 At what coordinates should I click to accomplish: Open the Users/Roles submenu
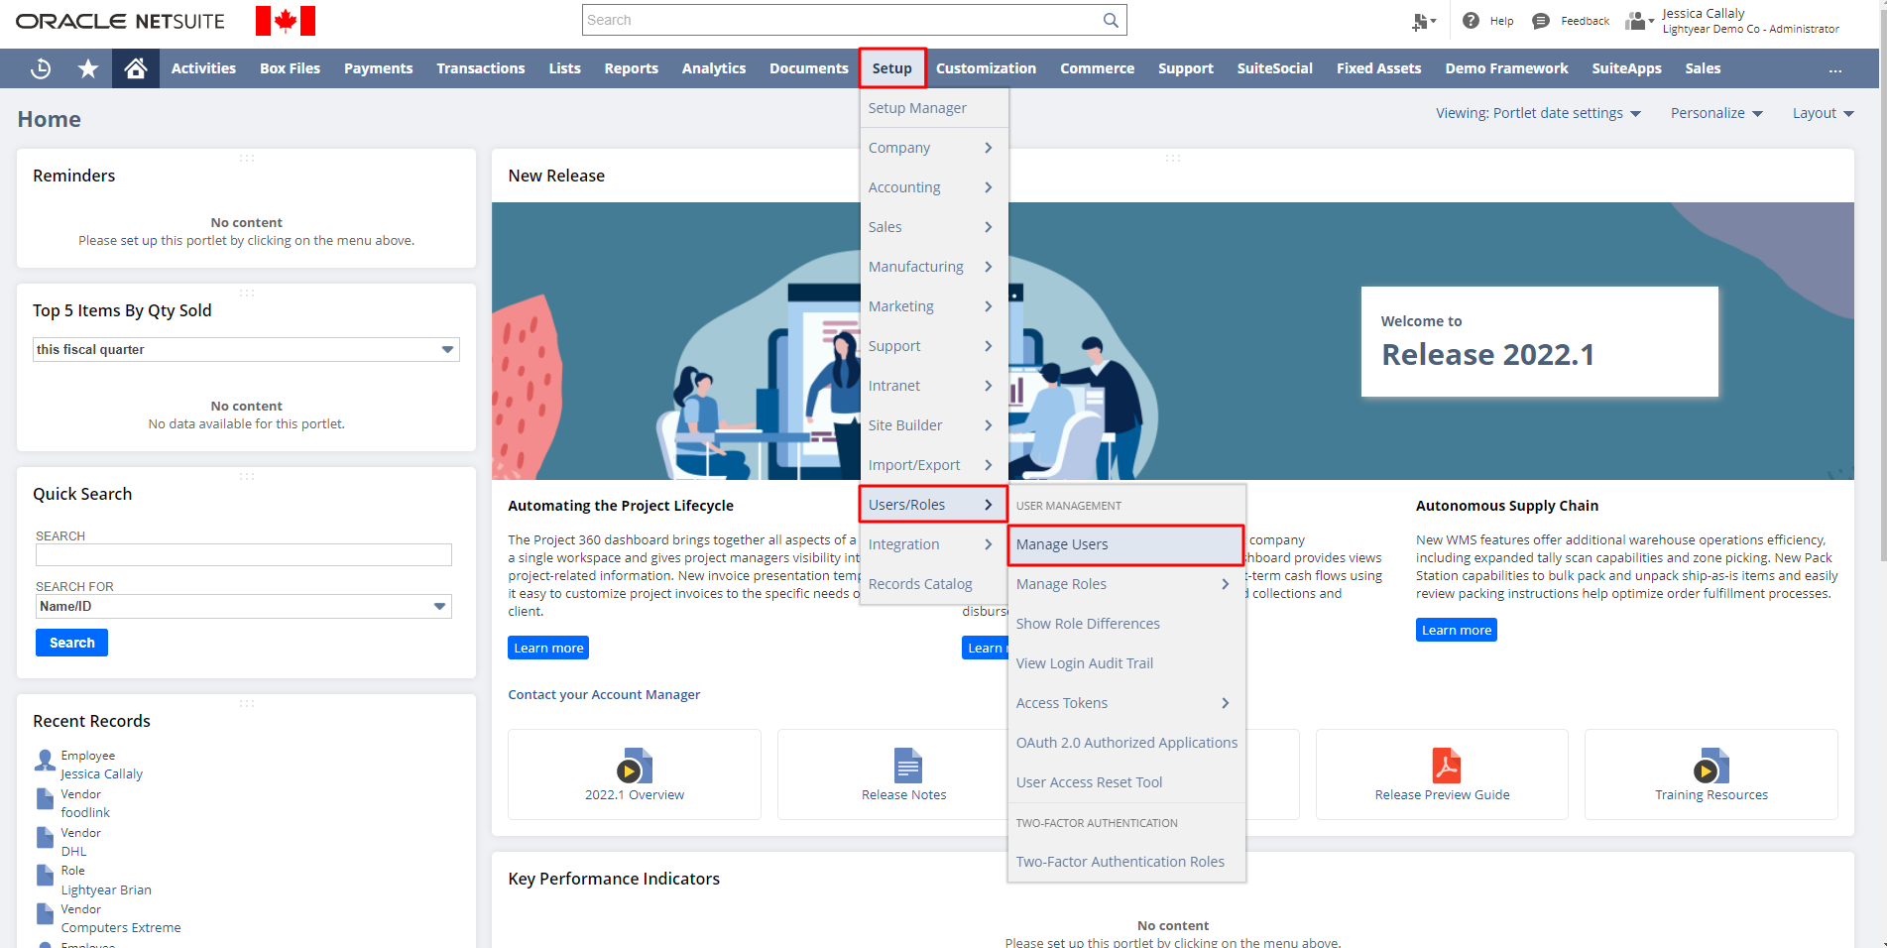point(933,505)
